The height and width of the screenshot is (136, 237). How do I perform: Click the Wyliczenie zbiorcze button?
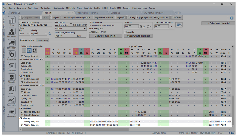[x=104, y=17]
